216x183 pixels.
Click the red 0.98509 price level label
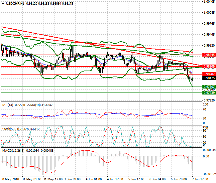pos(209,67)
